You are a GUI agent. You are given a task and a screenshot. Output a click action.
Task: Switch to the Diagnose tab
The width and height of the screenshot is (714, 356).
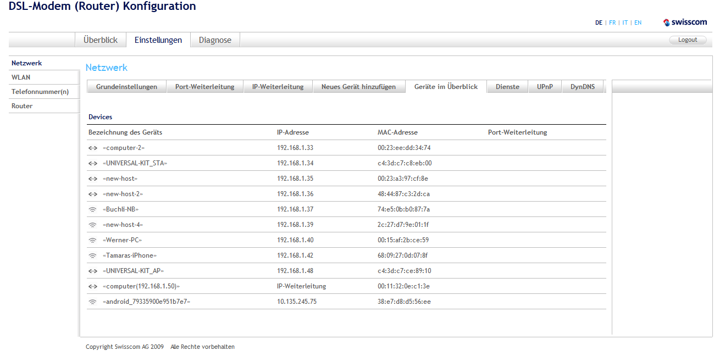(x=215, y=40)
